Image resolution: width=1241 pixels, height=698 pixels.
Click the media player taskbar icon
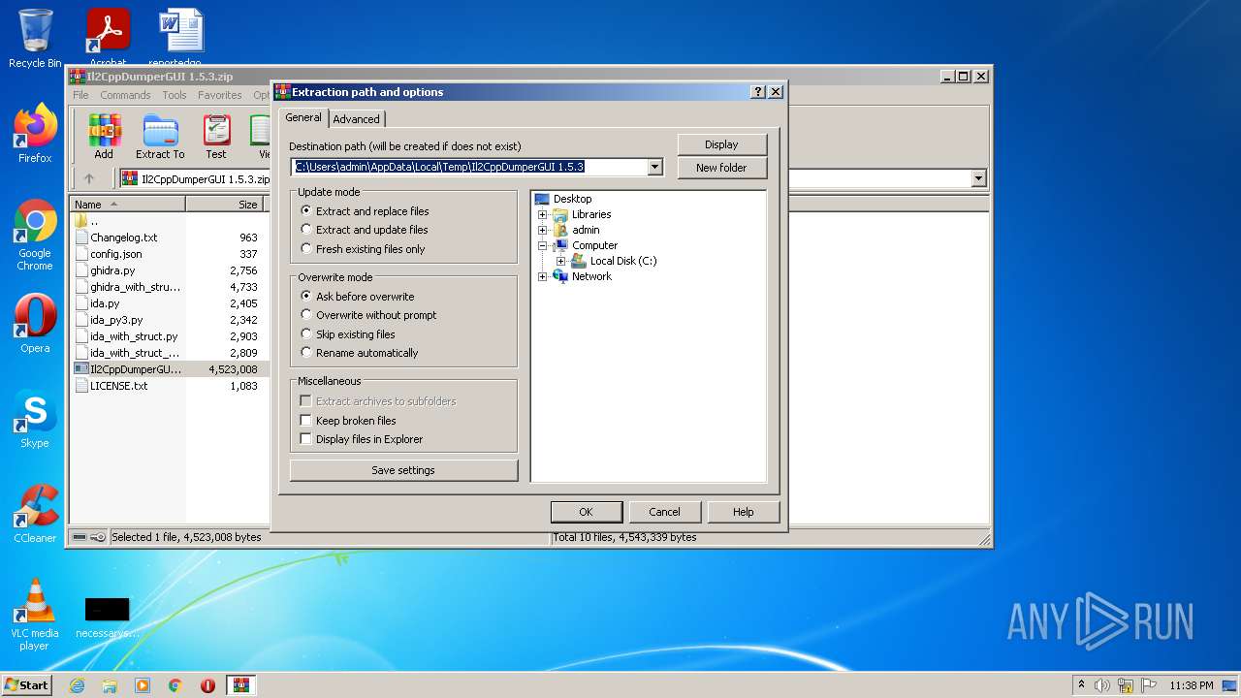coord(143,685)
